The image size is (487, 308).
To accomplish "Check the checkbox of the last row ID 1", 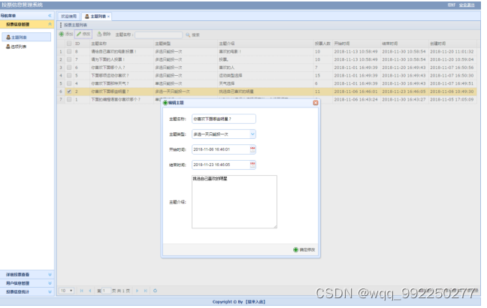I will (x=69, y=99).
